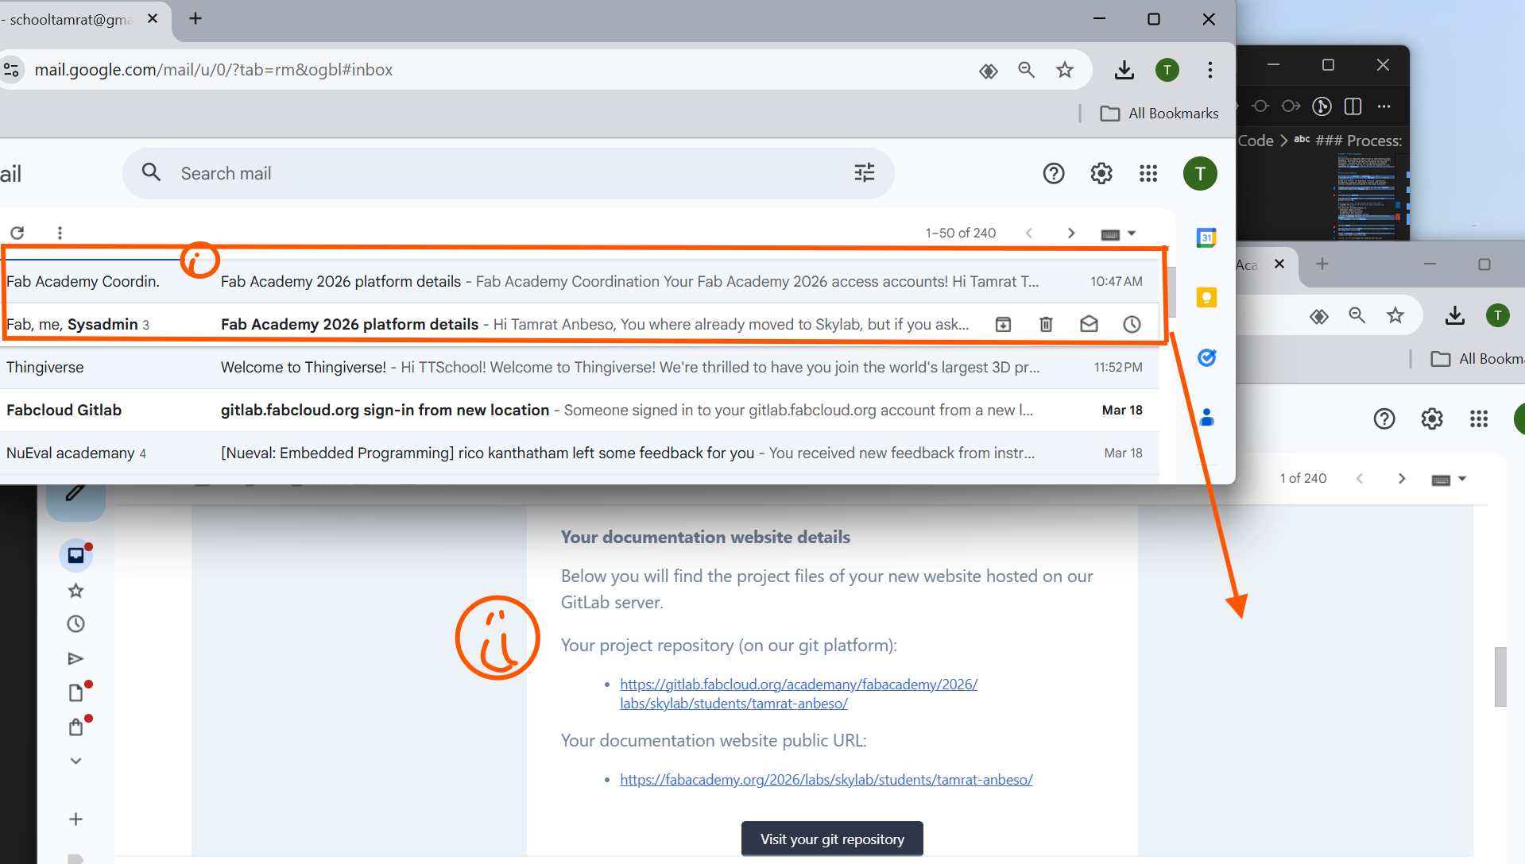Open Purchases in back Gmail window sidebar
Image resolution: width=1525 pixels, height=864 pixels.
(76, 727)
